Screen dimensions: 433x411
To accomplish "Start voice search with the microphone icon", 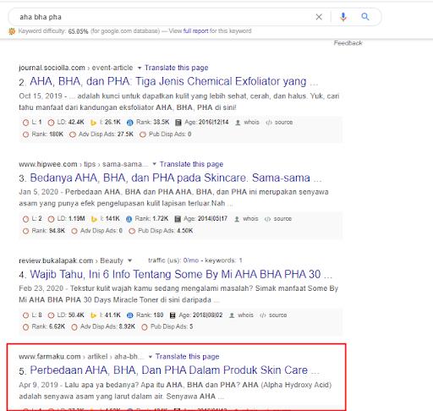I will pos(343,17).
